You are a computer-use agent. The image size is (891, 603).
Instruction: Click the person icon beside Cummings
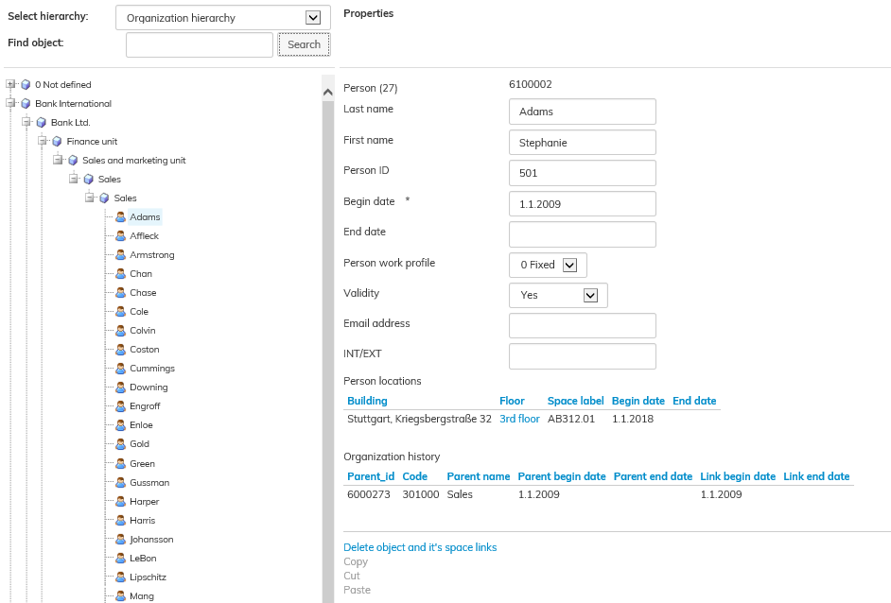coord(121,369)
